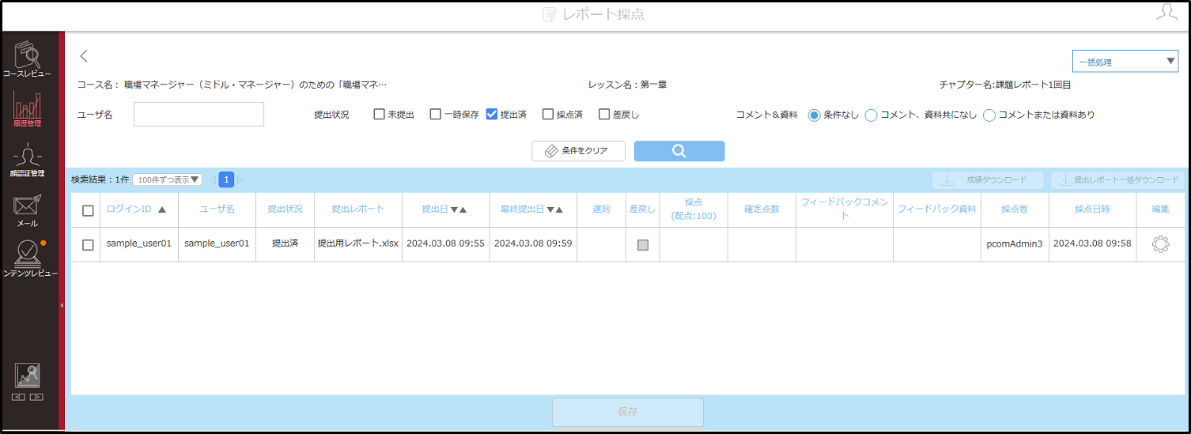The width and height of the screenshot is (1191, 434).
Task: Click the 提出状況 column header
Action: tap(285, 209)
